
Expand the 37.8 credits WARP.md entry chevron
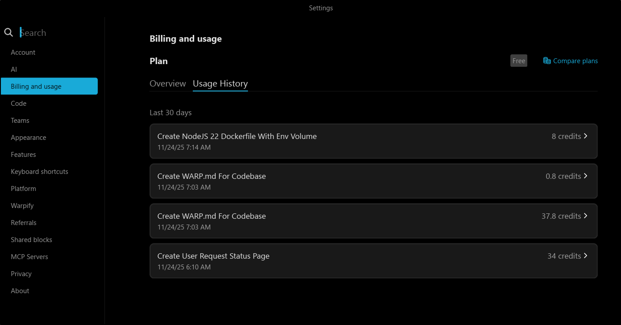tap(586, 216)
